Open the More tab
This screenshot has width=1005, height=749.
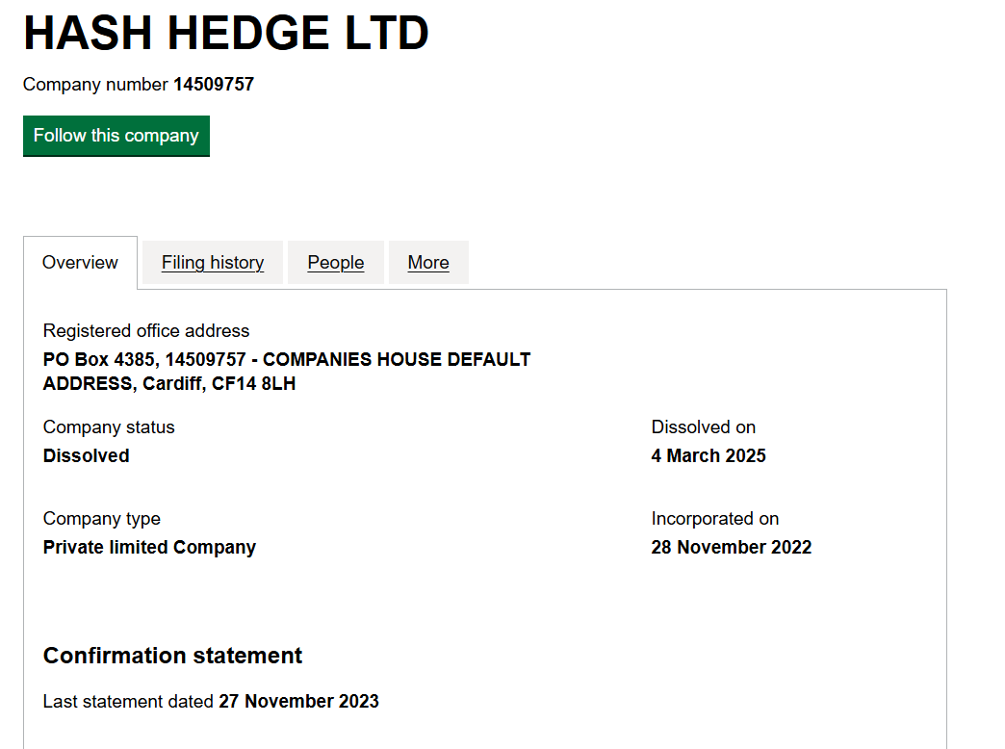click(x=428, y=263)
